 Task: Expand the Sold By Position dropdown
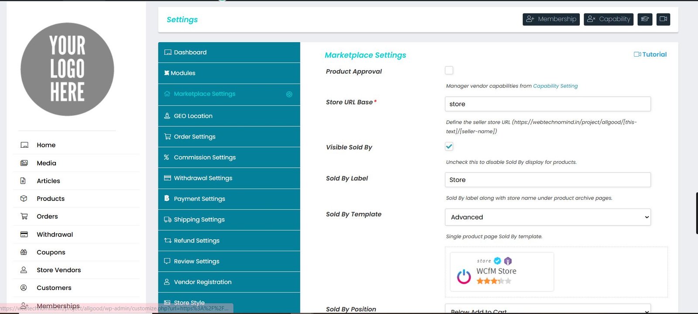tap(547, 310)
